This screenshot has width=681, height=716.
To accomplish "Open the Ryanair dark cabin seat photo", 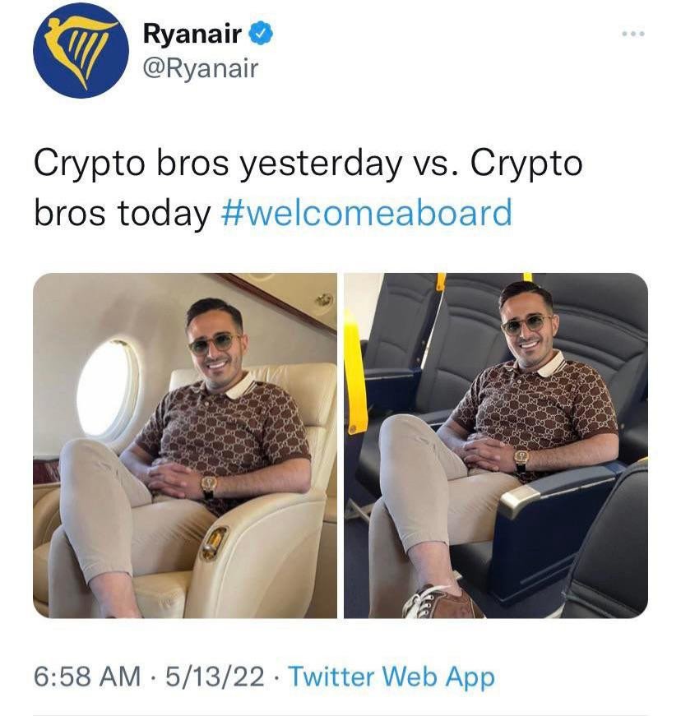I will pos(496,446).
